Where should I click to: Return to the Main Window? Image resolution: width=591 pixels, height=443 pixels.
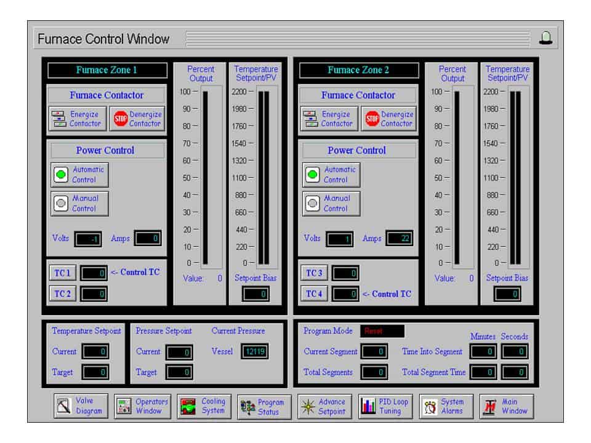coord(507,407)
